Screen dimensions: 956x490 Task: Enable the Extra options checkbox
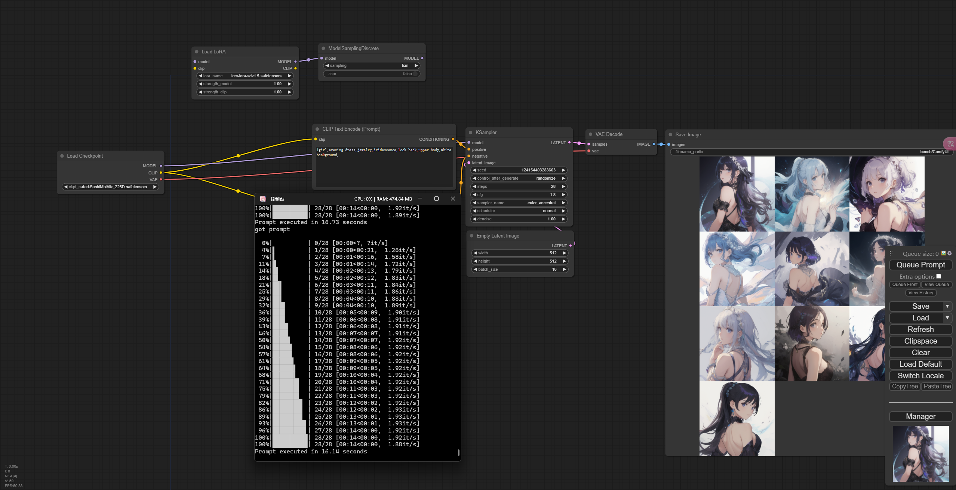coord(938,276)
